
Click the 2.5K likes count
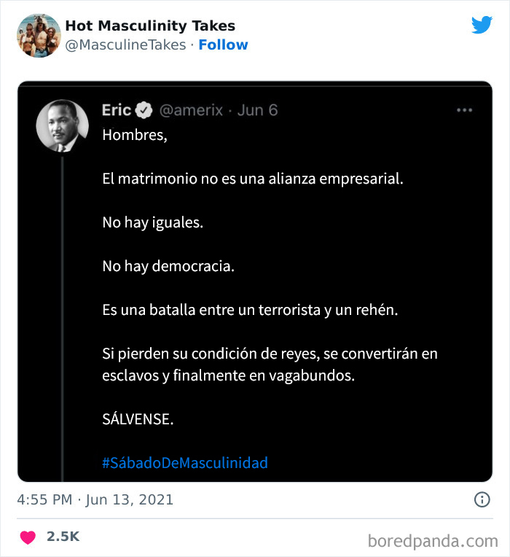click(x=63, y=537)
